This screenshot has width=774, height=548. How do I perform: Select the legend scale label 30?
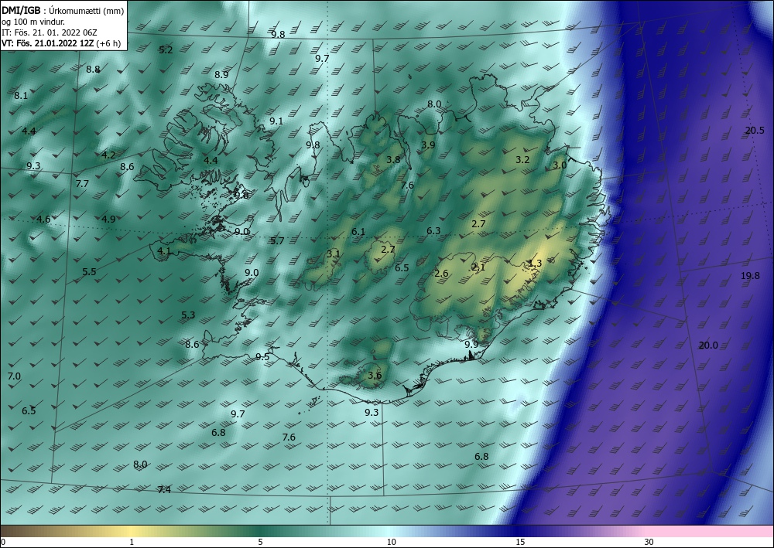tap(649, 542)
